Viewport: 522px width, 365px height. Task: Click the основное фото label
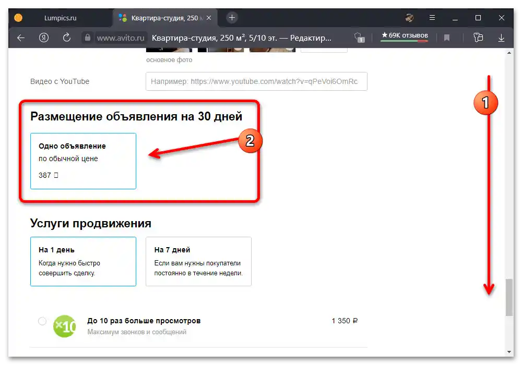(169, 60)
